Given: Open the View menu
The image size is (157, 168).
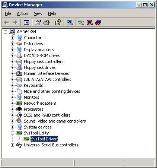Looking at the screenshot, I should tap(38, 13).
